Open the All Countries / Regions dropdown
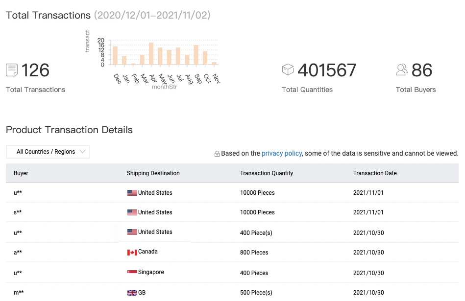Image resolution: width=465 pixels, height=301 pixels. [x=48, y=152]
